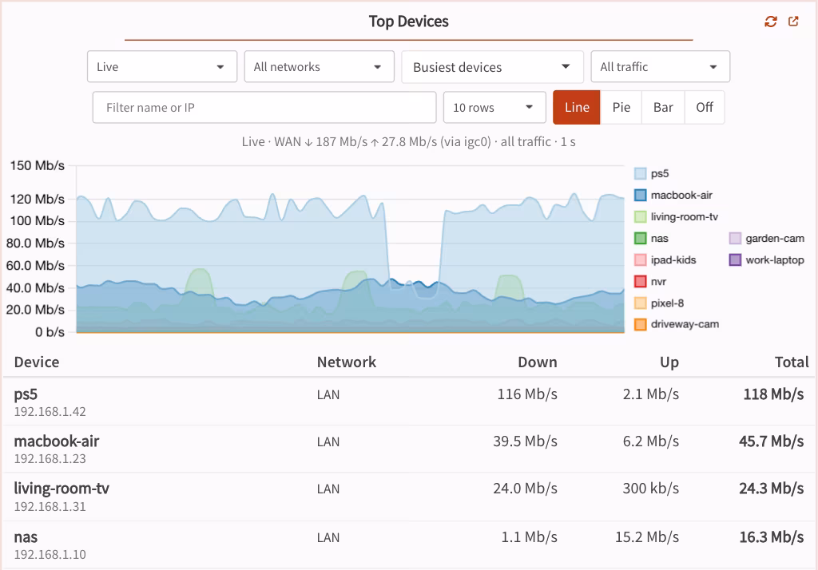
Task: Select the Line chart mode
Action: (577, 108)
